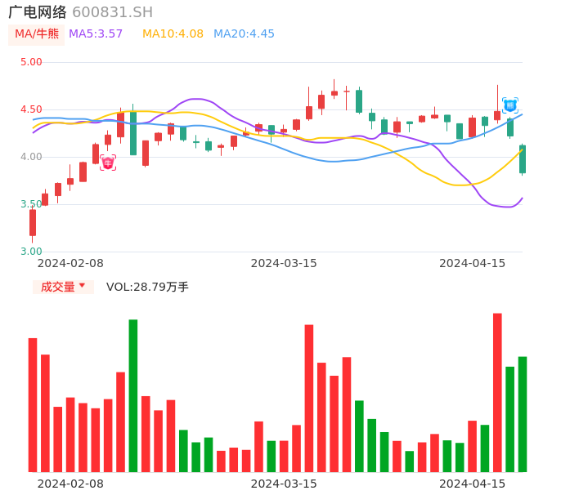Click the 2024-03-15 date under volume chart

[x=284, y=484]
